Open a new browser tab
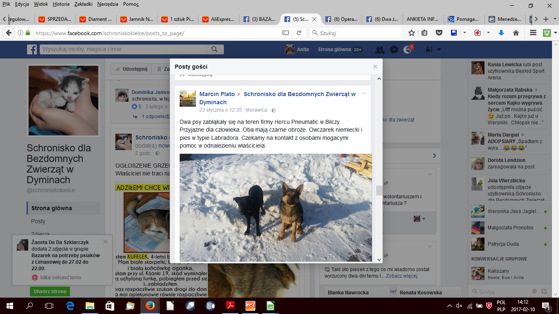 tap(546, 19)
